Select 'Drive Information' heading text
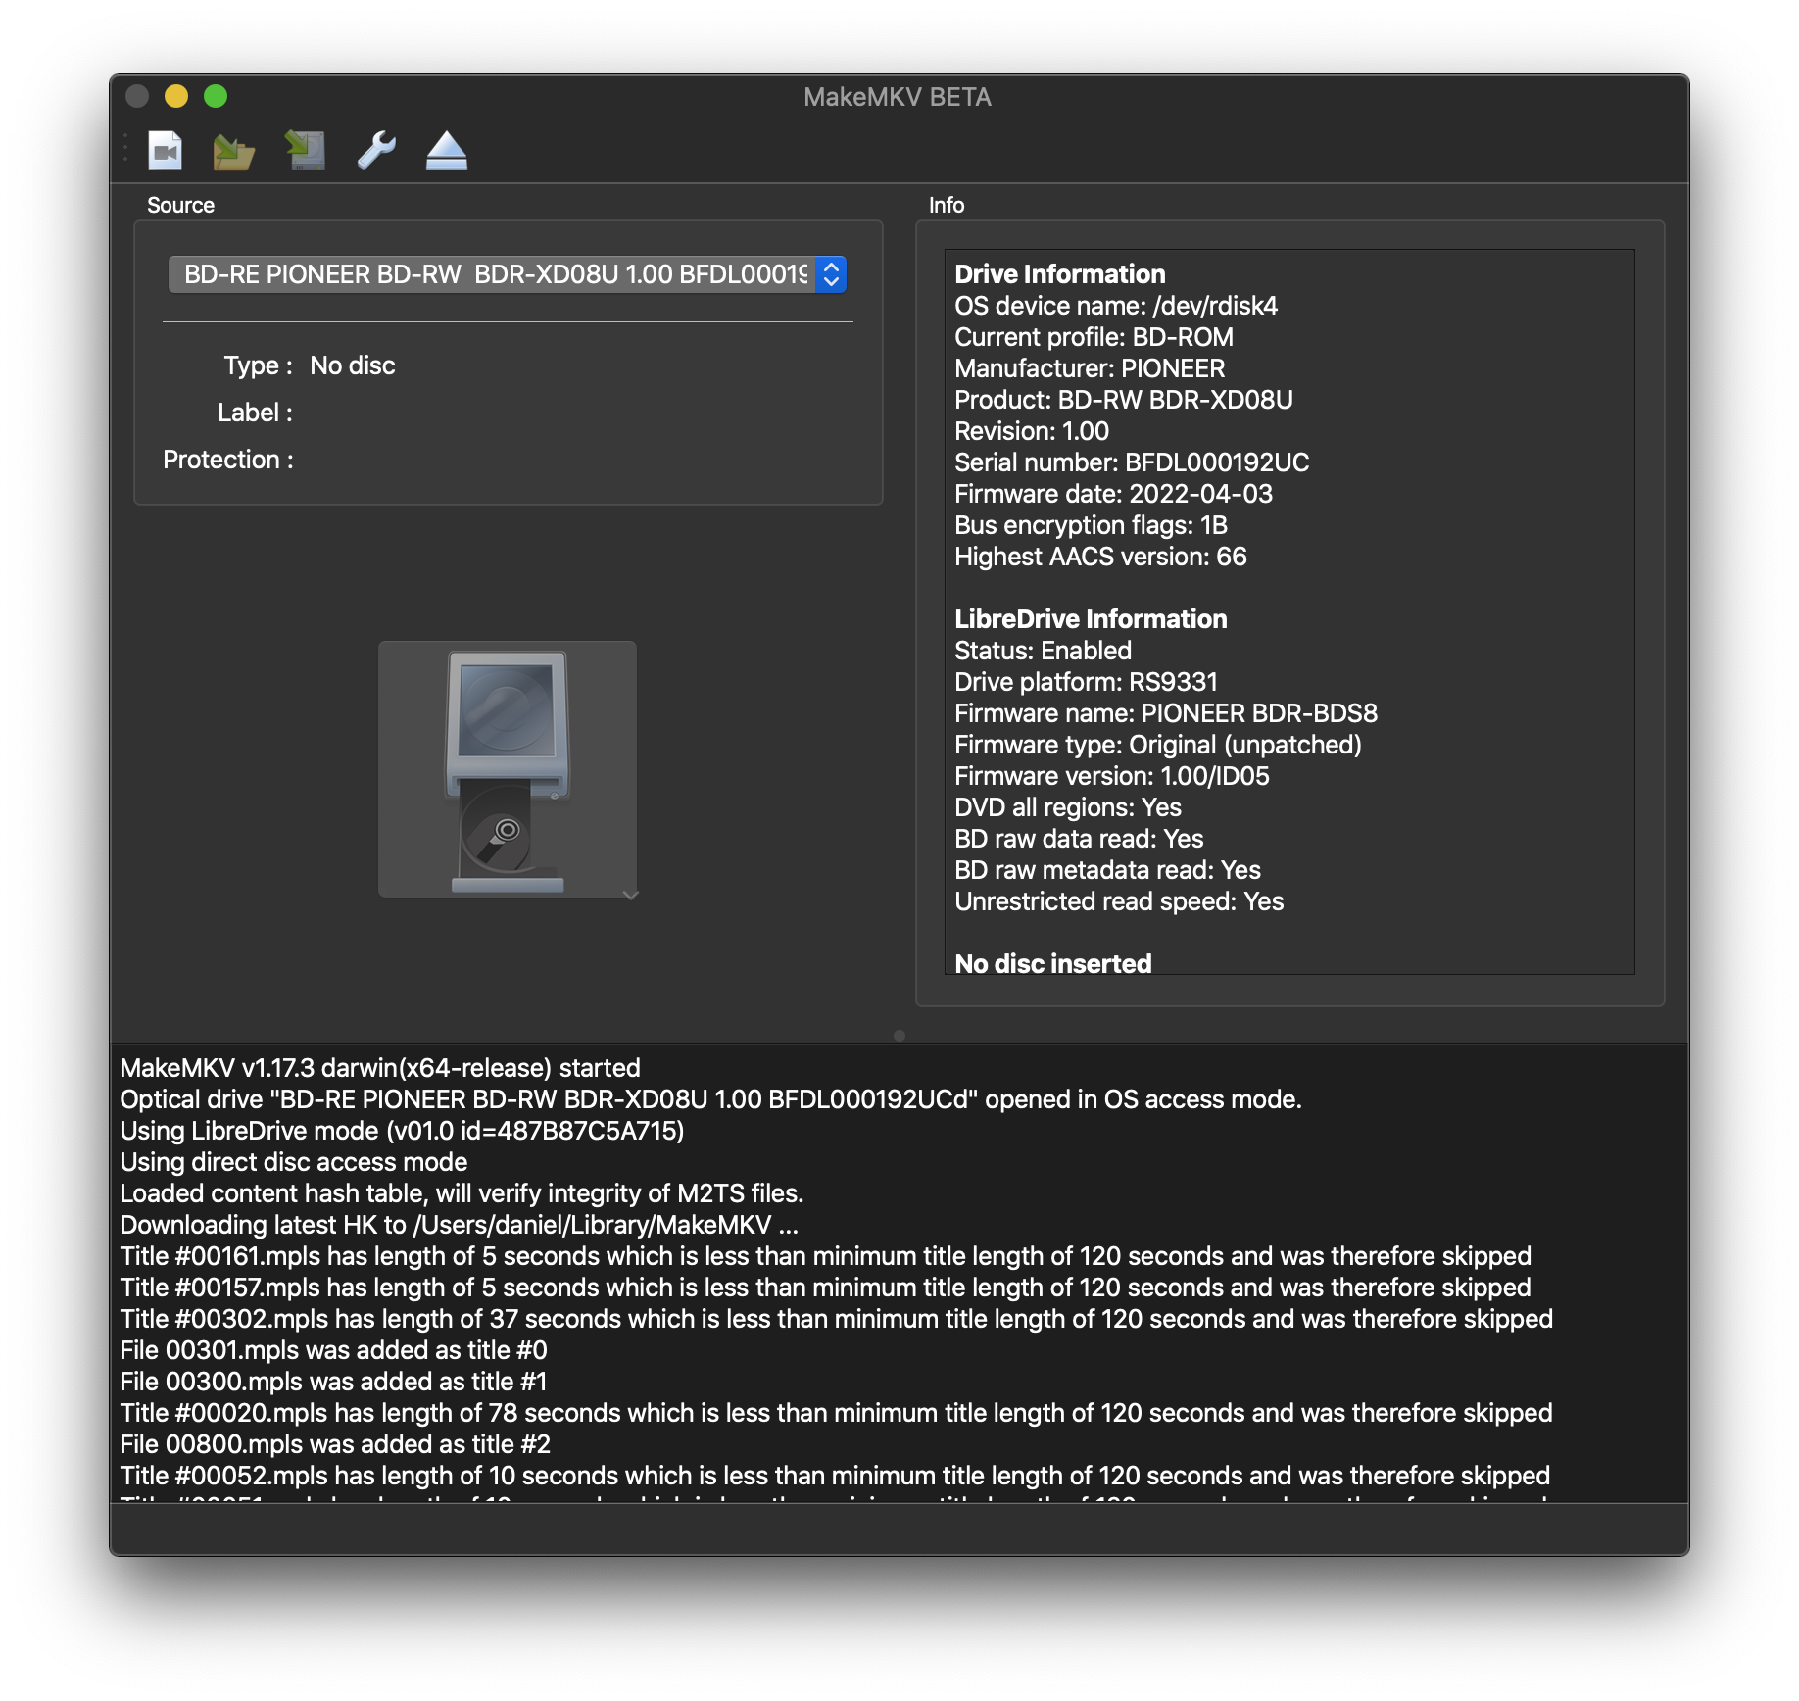The width and height of the screenshot is (1799, 1701). (x=1060, y=274)
